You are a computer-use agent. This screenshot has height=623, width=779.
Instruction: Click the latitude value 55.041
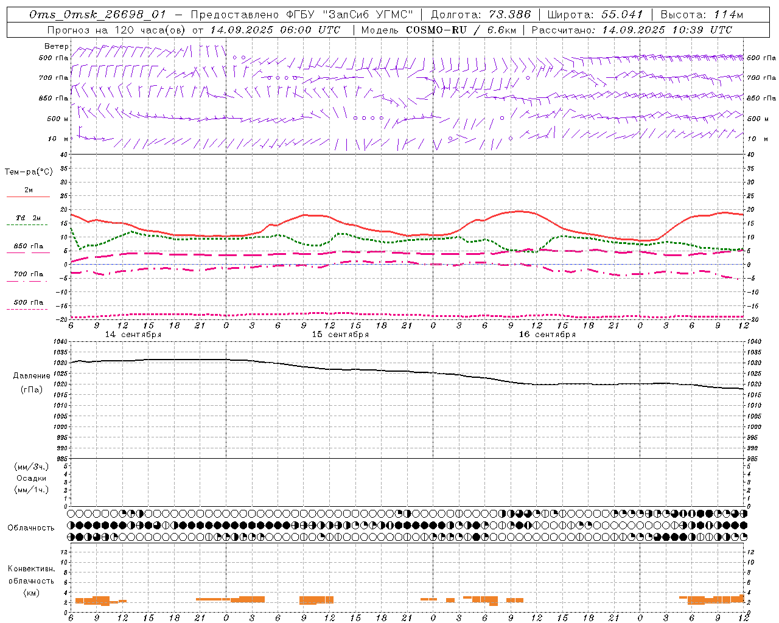pyautogui.click(x=622, y=15)
